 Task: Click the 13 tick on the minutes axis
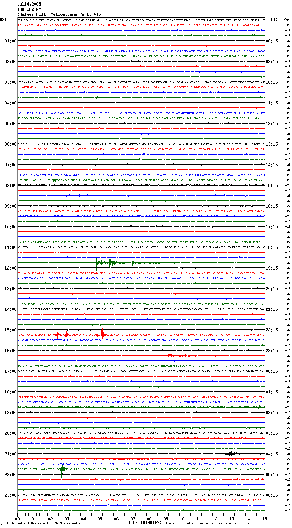pyautogui.click(x=232, y=519)
